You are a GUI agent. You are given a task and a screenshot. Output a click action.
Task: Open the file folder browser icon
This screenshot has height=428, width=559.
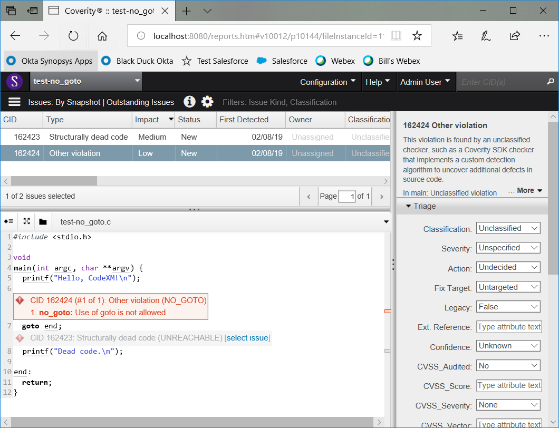click(x=43, y=222)
